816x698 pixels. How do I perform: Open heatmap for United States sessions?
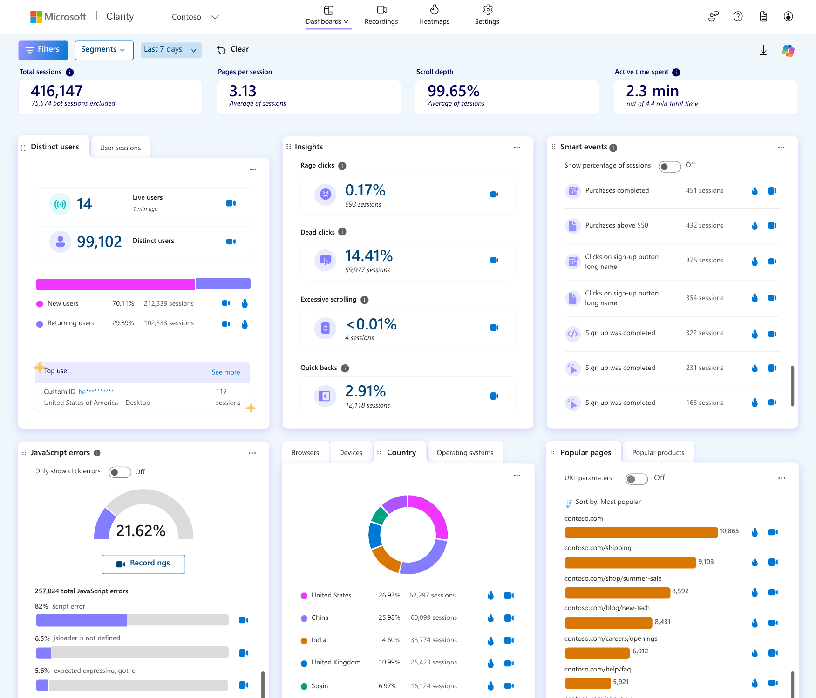490,595
